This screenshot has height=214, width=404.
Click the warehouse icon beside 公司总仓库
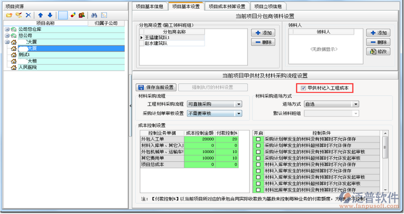click(x=14, y=29)
